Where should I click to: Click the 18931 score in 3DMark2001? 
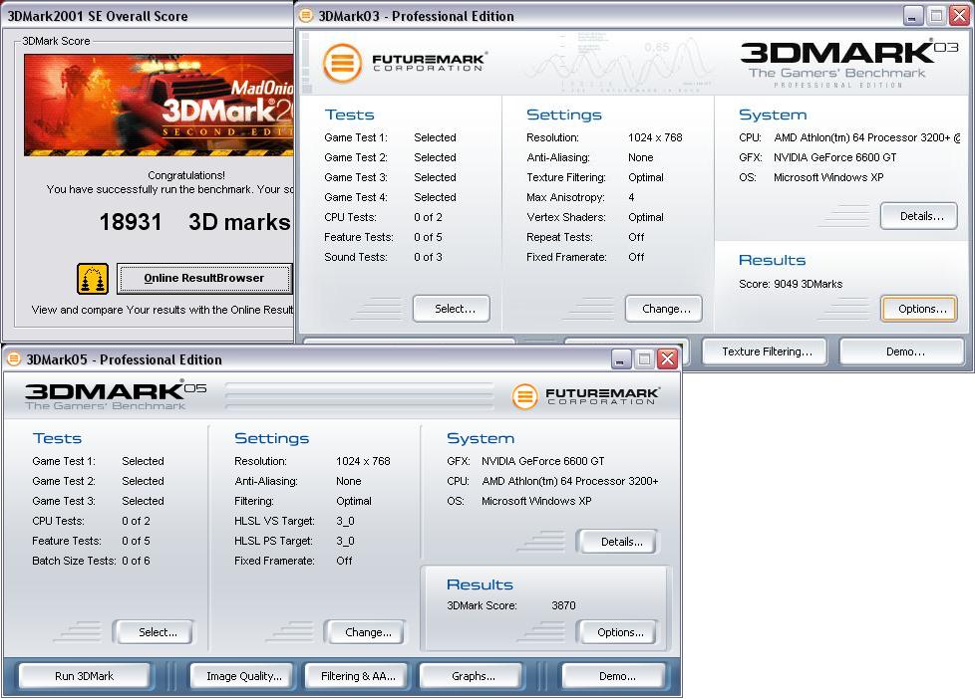131,222
